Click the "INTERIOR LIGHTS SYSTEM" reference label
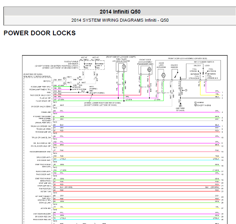Image resolution: width=236 pixels, height=224 pixels. pos(79,88)
